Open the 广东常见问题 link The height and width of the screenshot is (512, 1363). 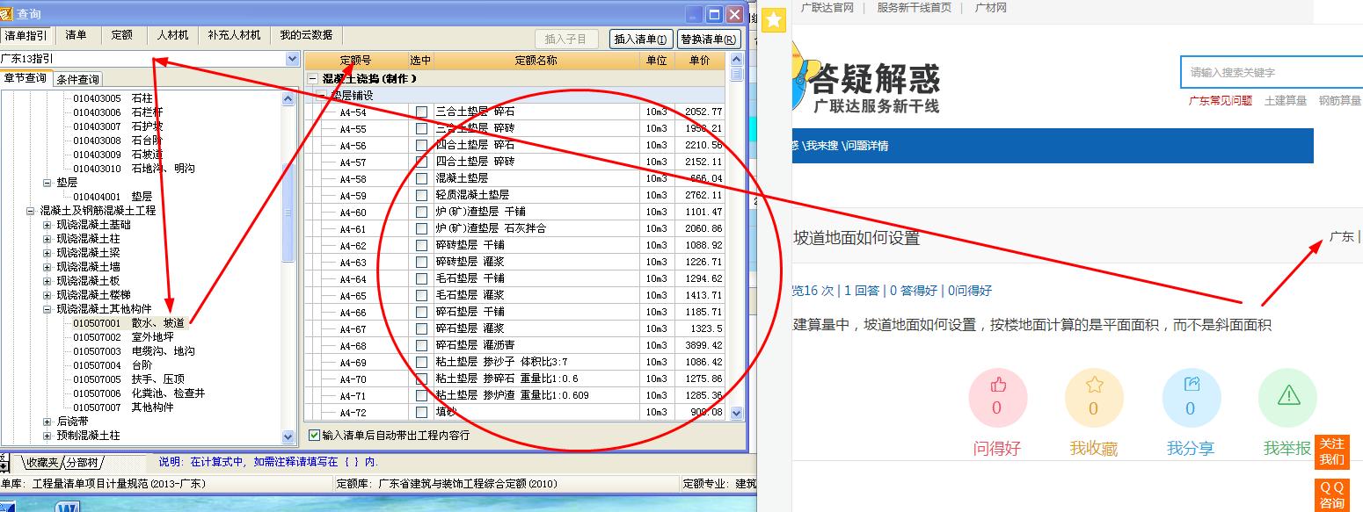coord(1221,101)
